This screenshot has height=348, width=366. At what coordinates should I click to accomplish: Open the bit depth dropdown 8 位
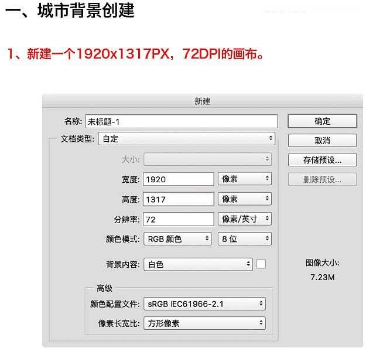click(x=245, y=238)
